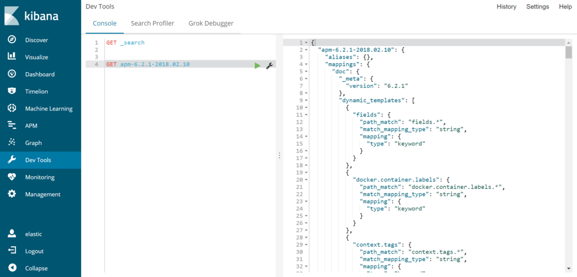Collapse "mapping" fold arrow line 14
The image size is (577, 277).
click(306, 137)
